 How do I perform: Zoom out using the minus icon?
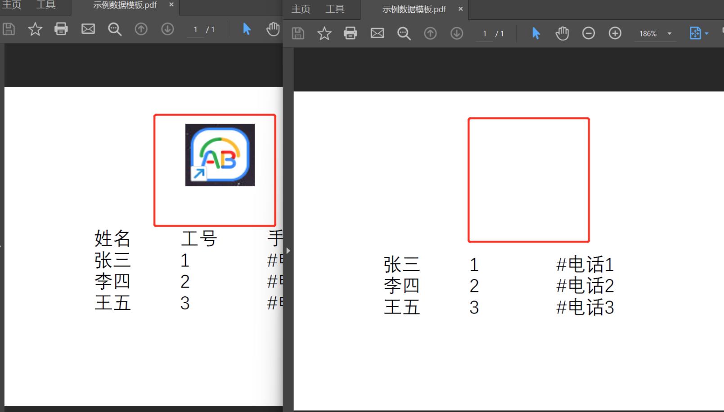[x=589, y=33]
